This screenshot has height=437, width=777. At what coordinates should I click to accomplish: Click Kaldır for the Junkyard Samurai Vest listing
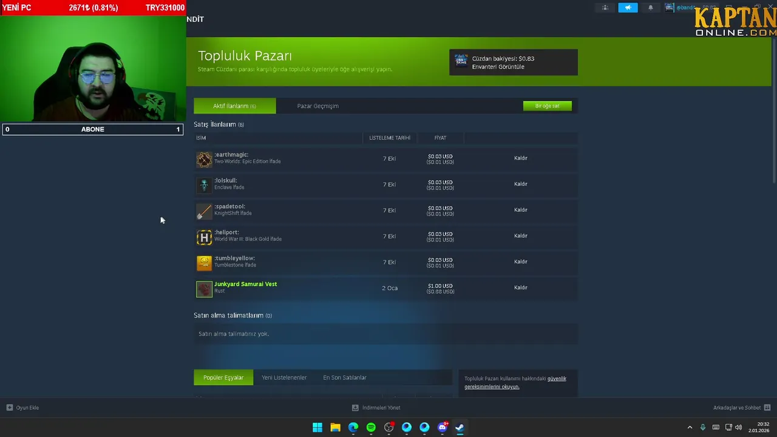click(x=521, y=288)
